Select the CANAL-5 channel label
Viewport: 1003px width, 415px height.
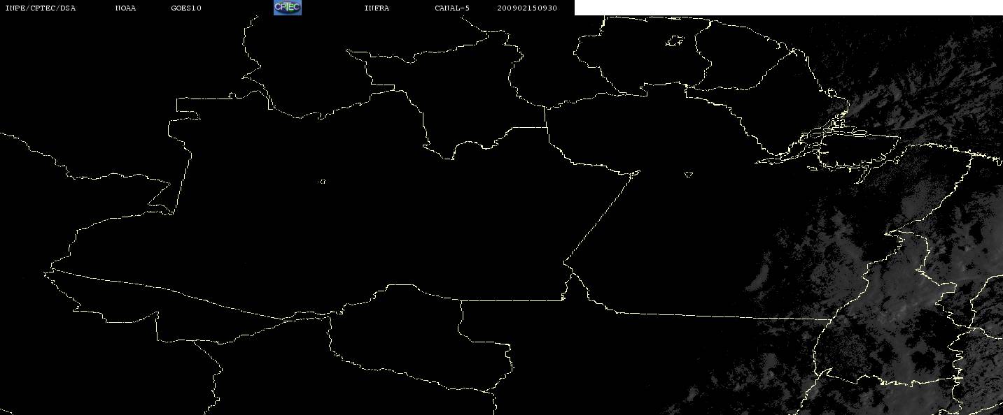[x=452, y=8]
